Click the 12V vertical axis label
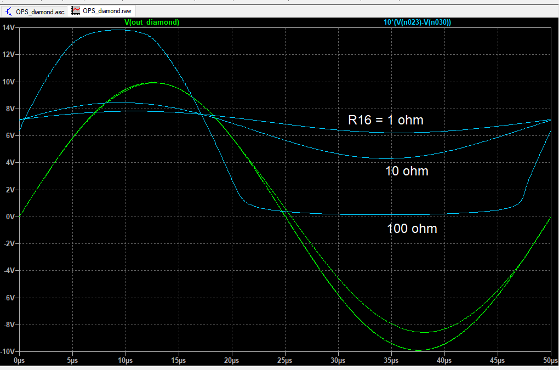The height and width of the screenshot is (370, 559). point(8,54)
